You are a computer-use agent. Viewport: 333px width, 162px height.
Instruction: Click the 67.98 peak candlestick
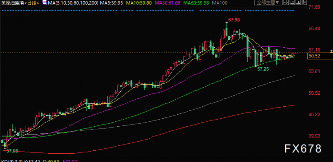226,29
